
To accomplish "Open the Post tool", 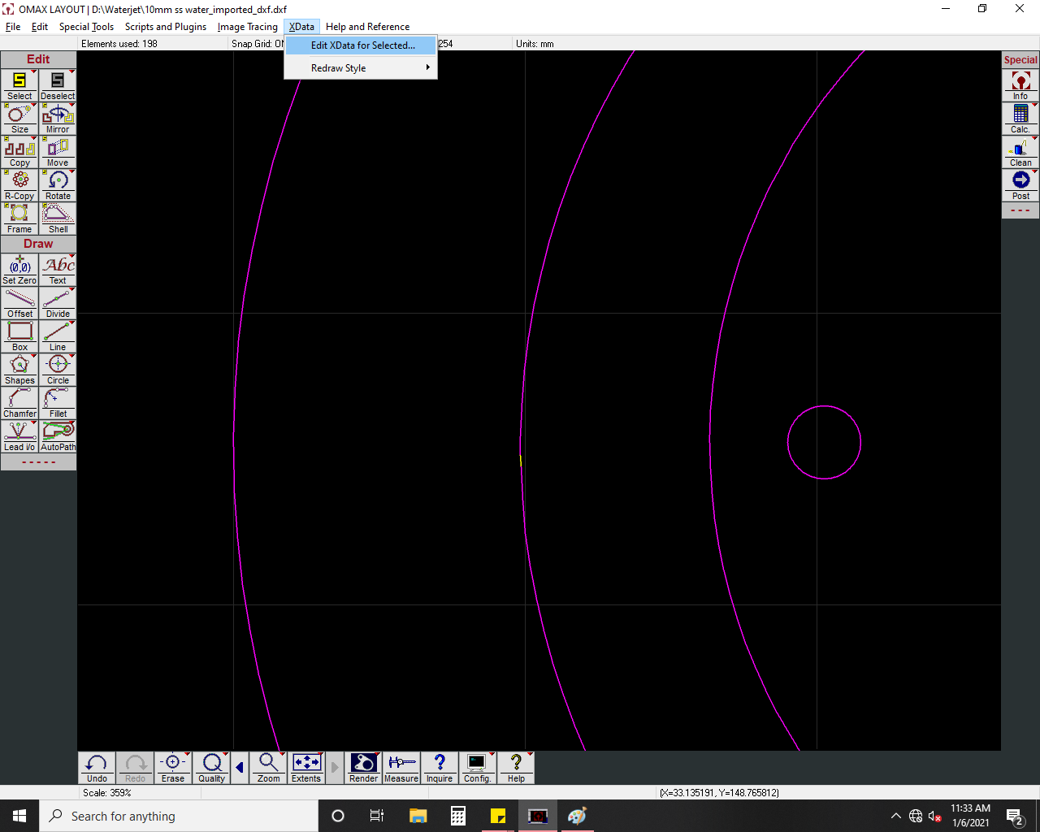I will point(1020,185).
